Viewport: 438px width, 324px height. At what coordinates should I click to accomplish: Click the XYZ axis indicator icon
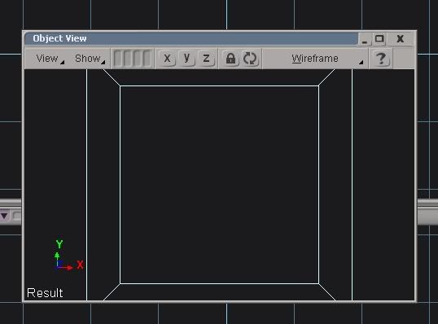(68, 255)
